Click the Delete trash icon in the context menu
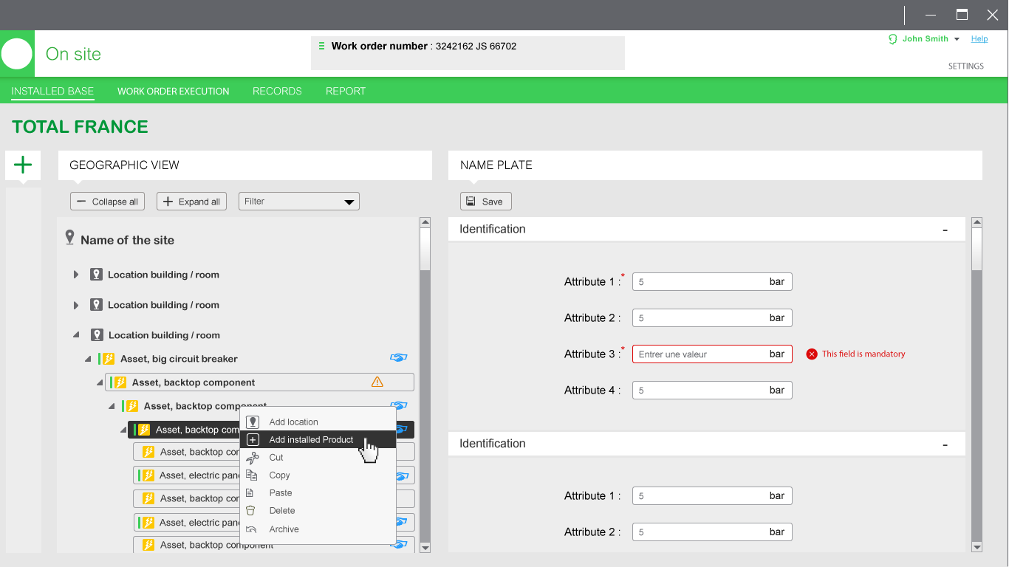The image size is (1009, 567). [x=250, y=511]
